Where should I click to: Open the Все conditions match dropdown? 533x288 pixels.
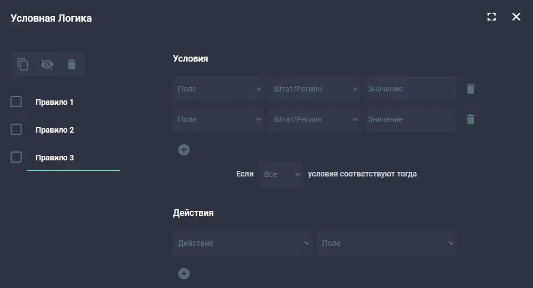click(281, 174)
